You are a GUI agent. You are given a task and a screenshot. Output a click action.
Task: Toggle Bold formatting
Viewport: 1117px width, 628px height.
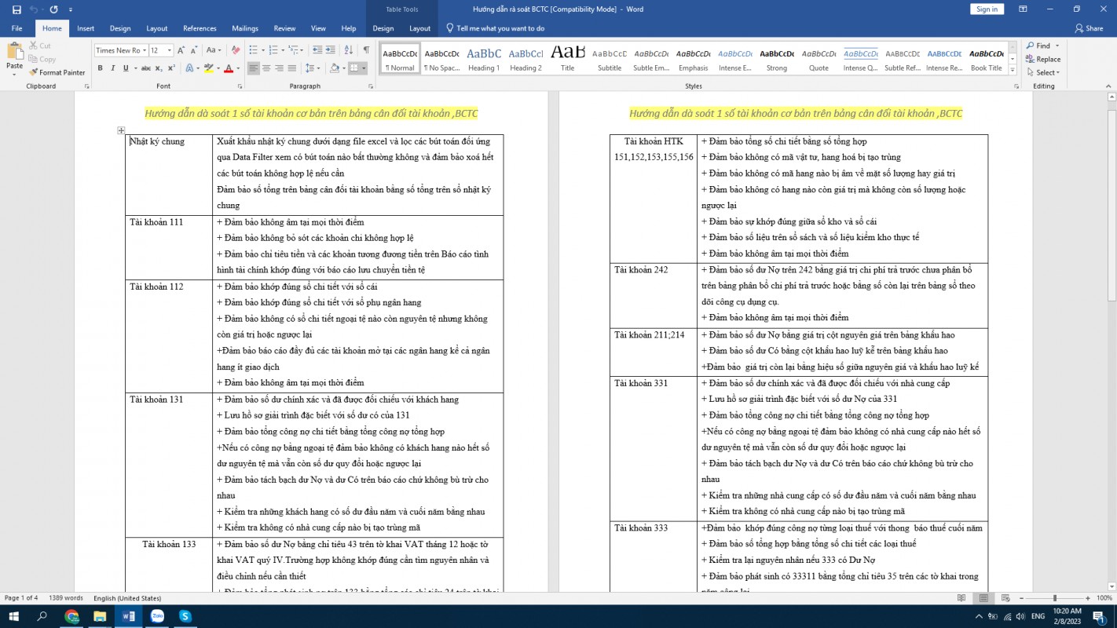point(101,68)
